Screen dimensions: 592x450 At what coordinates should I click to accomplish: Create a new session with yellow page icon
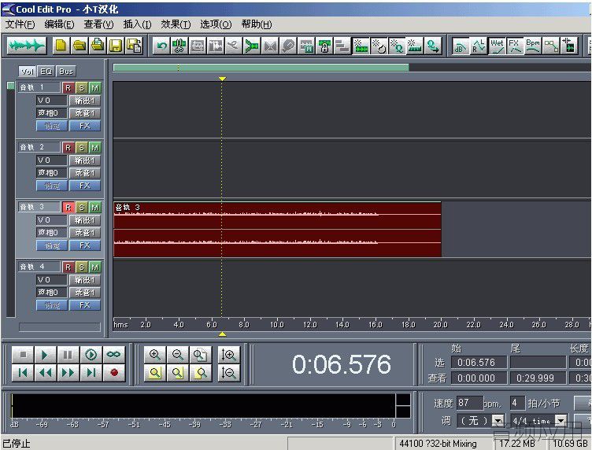(61, 46)
